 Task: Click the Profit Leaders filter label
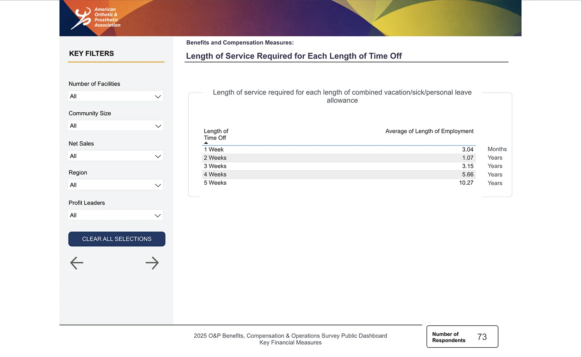tap(86, 203)
